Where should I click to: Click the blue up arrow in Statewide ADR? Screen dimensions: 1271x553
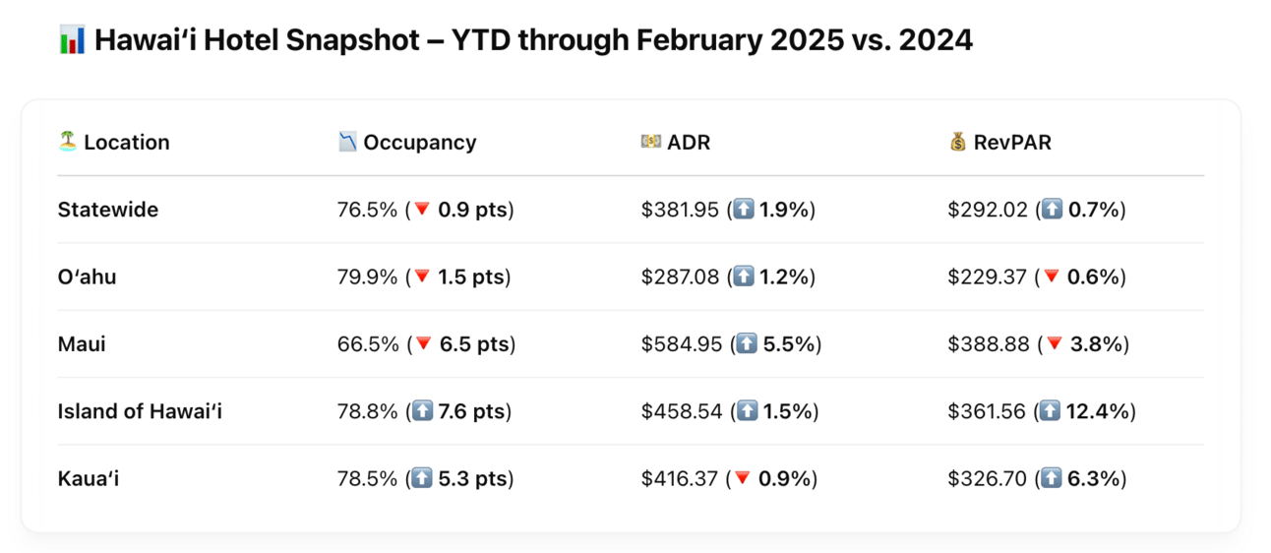(x=744, y=210)
